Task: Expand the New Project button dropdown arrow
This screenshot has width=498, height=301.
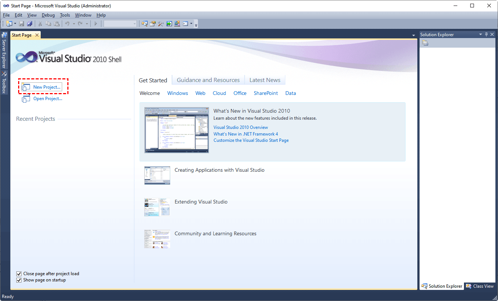Action: click(x=15, y=24)
